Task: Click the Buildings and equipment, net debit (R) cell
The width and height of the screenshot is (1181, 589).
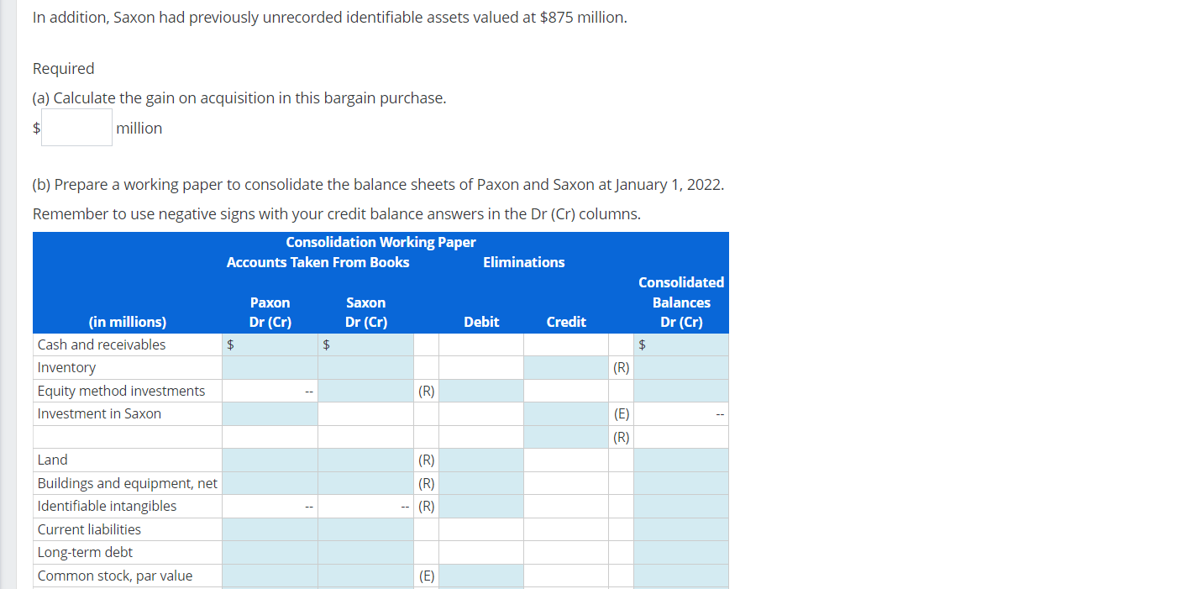Action: click(480, 482)
